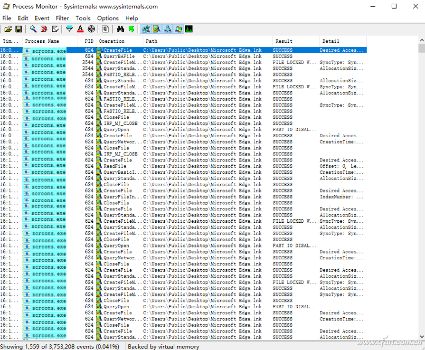Show the Process Tree icon
The width and height of the screenshot is (425, 350).
(x=105, y=29)
